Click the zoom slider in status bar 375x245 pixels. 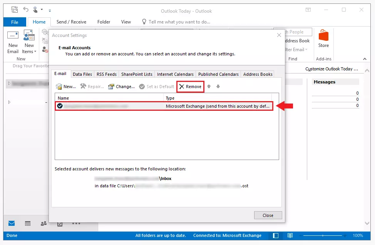tap(323, 235)
